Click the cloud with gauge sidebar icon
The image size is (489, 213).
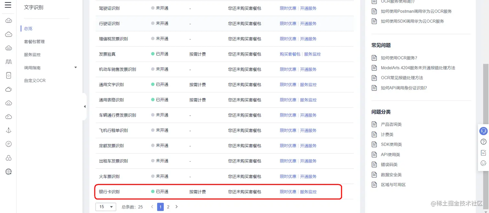coord(9,117)
